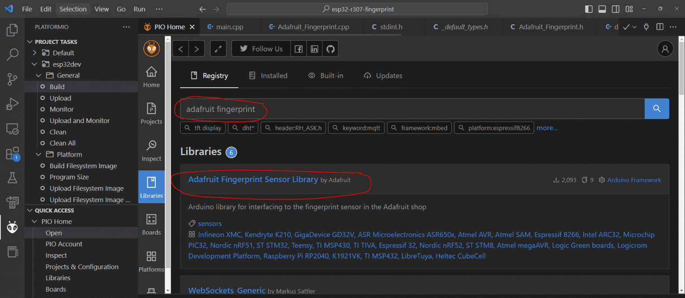The height and width of the screenshot is (298, 685).
Task: Click the library search input field
Action: [412, 109]
